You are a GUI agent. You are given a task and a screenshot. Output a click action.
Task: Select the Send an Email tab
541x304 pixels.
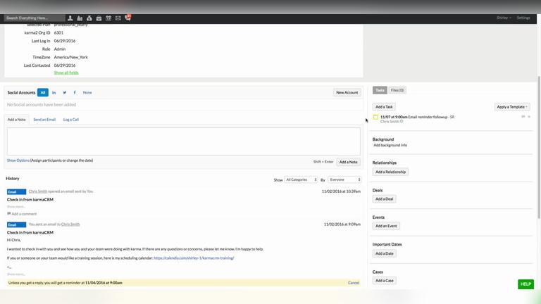click(44, 120)
